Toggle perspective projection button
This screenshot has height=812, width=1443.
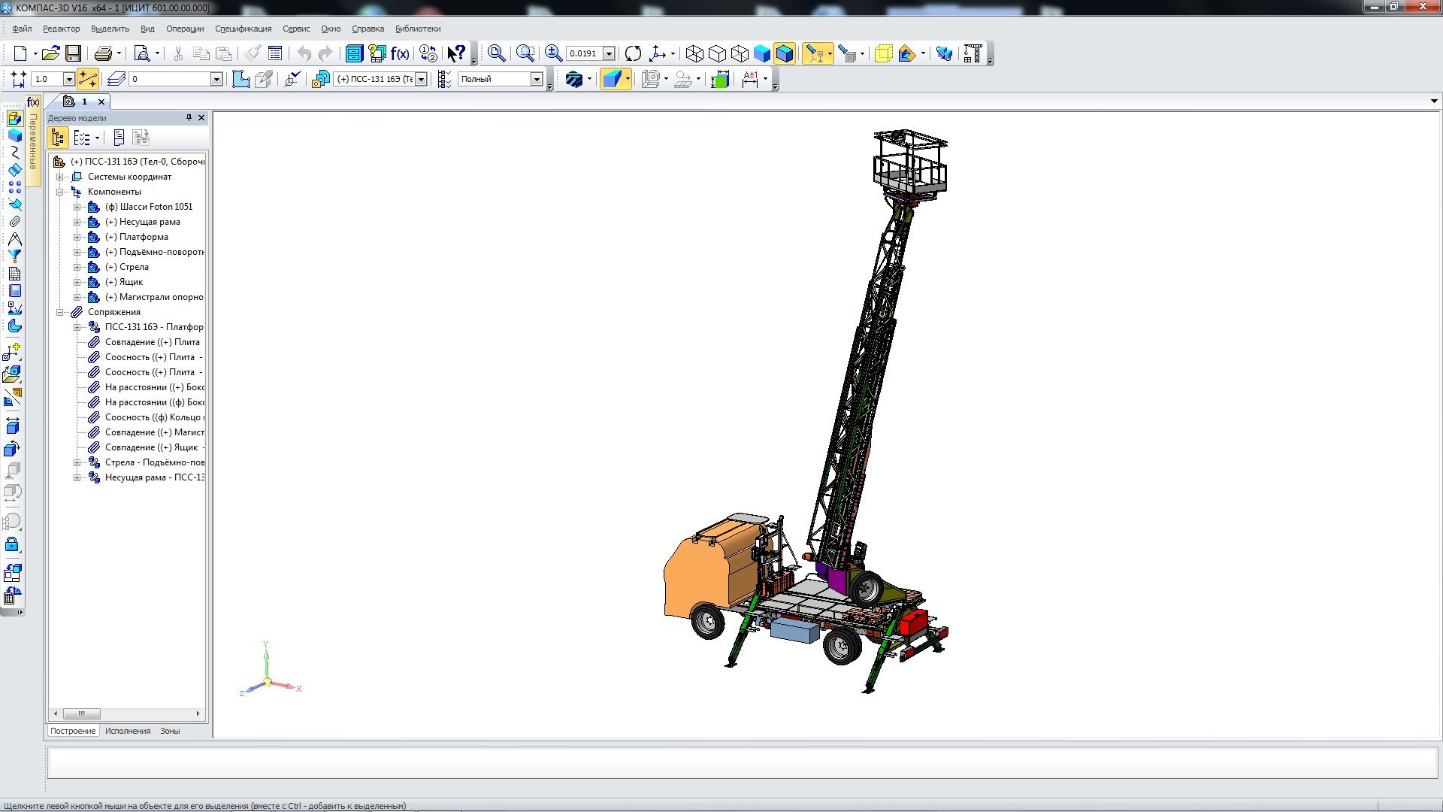(884, 53)
